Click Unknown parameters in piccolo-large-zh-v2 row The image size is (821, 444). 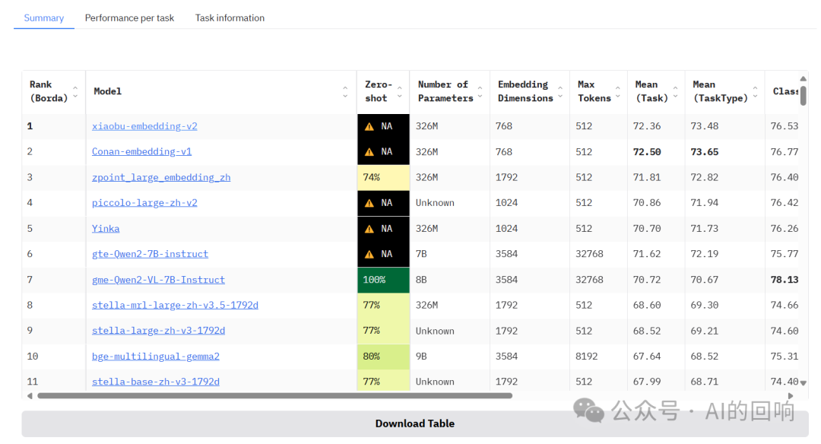coord(435,203)
